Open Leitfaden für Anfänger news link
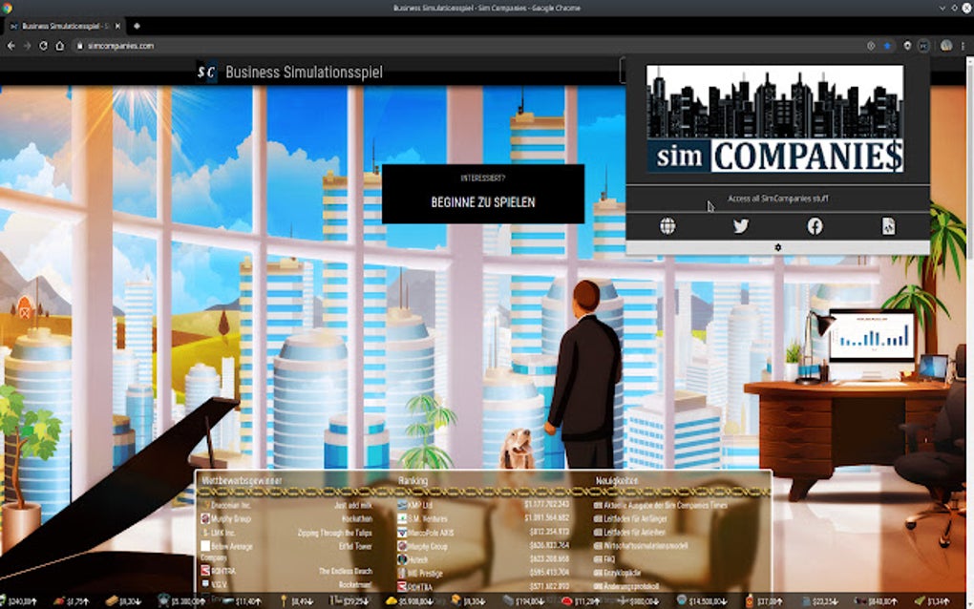This screenshot has height=609, width=974. [x=630, y=519]
